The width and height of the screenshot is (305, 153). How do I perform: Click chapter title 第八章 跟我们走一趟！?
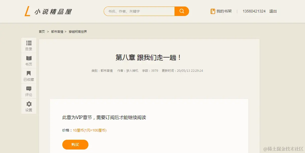pos(148,57)
